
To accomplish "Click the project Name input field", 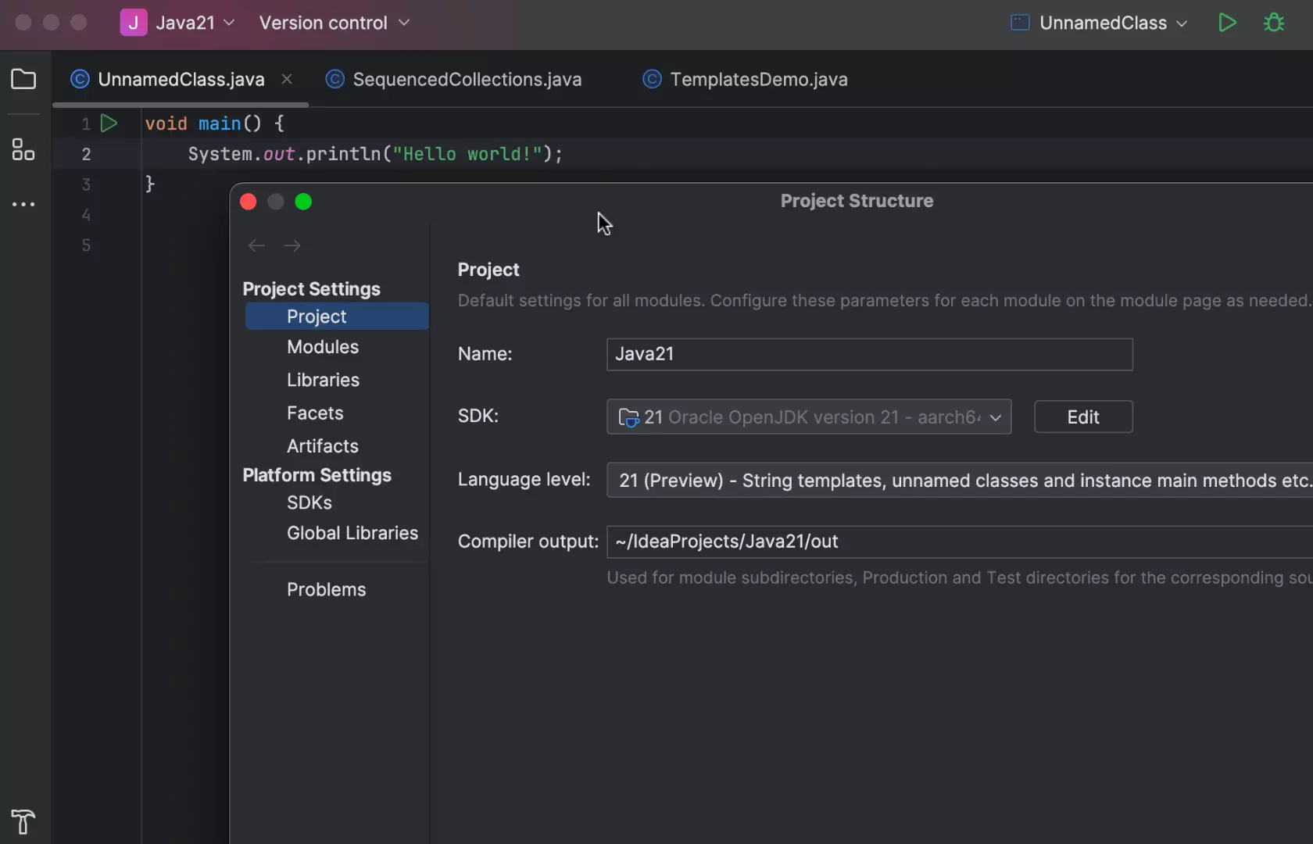I will [868, 354].
